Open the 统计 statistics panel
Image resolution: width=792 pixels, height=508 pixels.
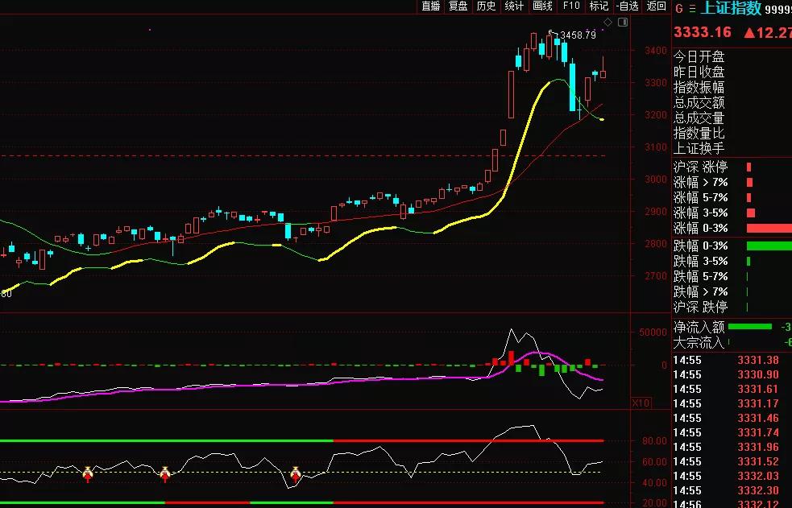pos(514,6)
